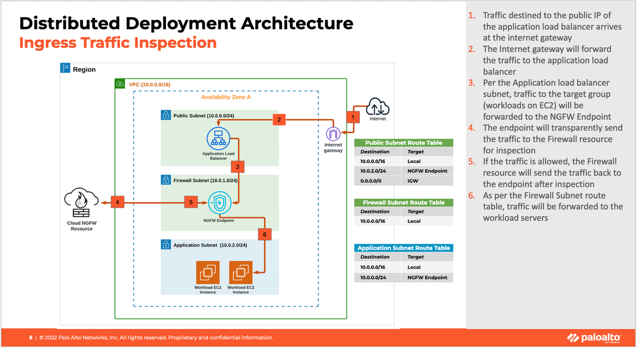637x348 pixels.
Task: Click the VPC (10.0.0.0/16) label
Action: tap(149, 84)
